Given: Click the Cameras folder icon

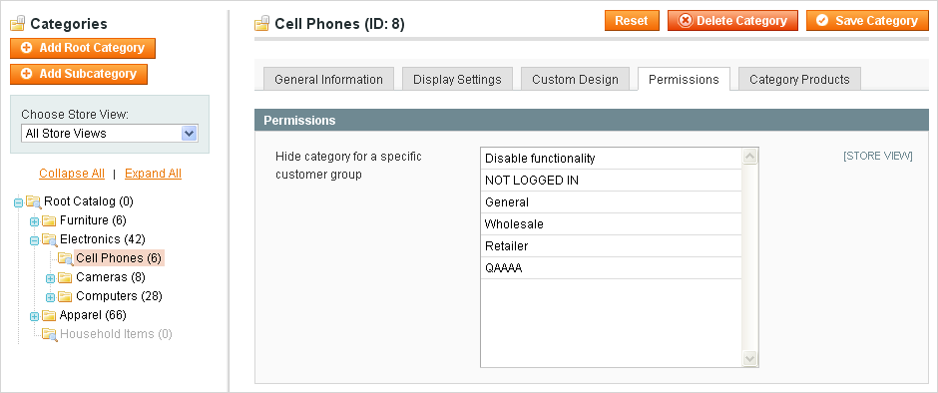Looking at the screenshot, I should pos(65,277).
